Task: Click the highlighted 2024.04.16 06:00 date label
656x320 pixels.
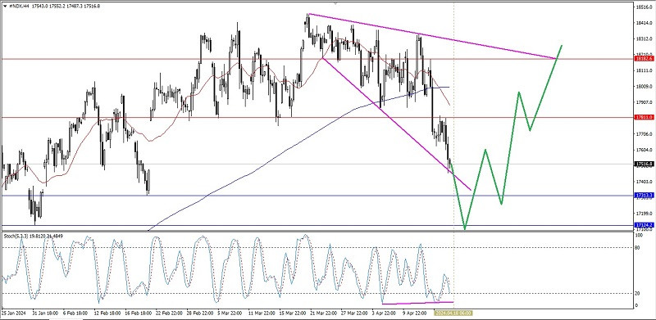Action: pyautogui.click(x=453, y=313)
